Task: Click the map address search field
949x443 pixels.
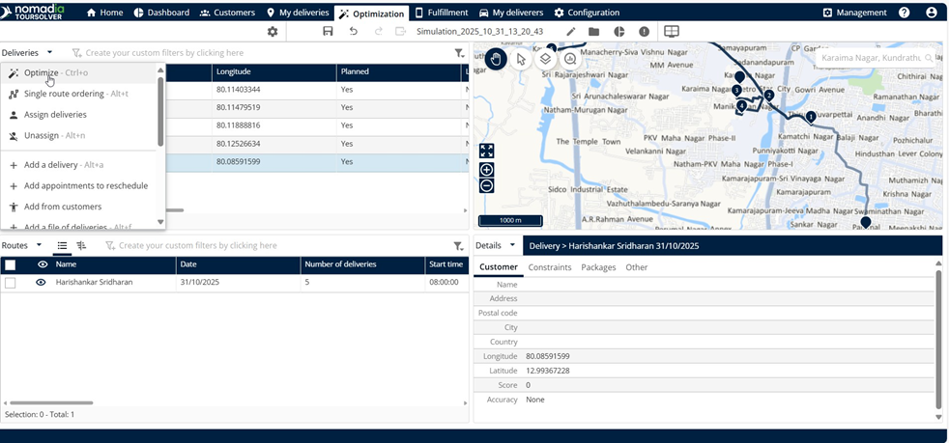Action: point(870,58)
